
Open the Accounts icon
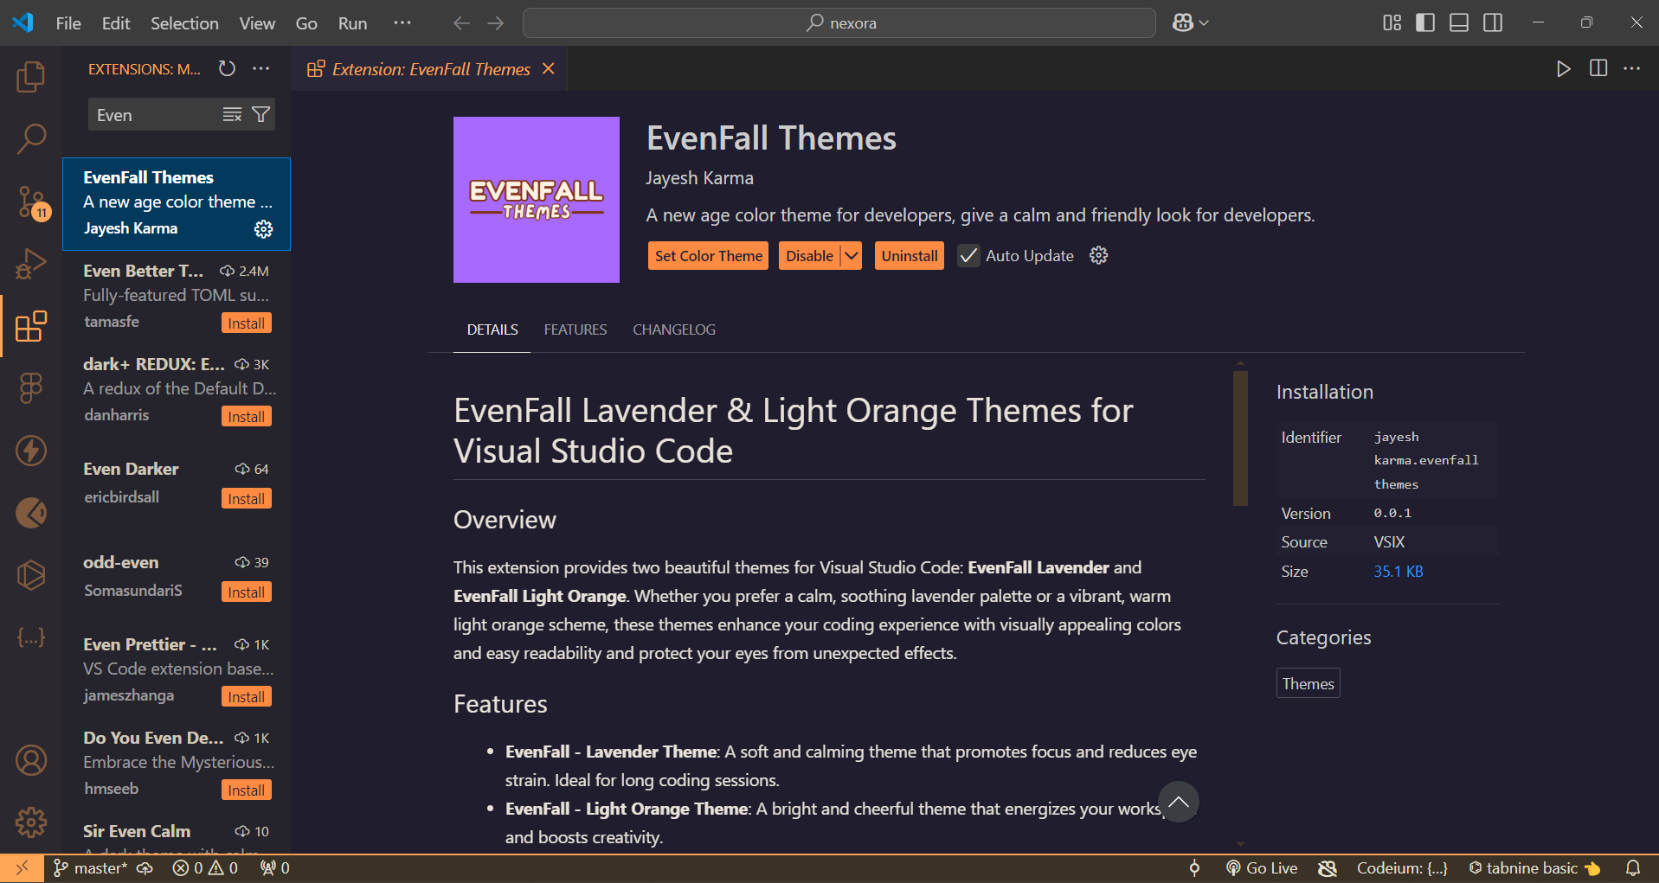point(31,760)
